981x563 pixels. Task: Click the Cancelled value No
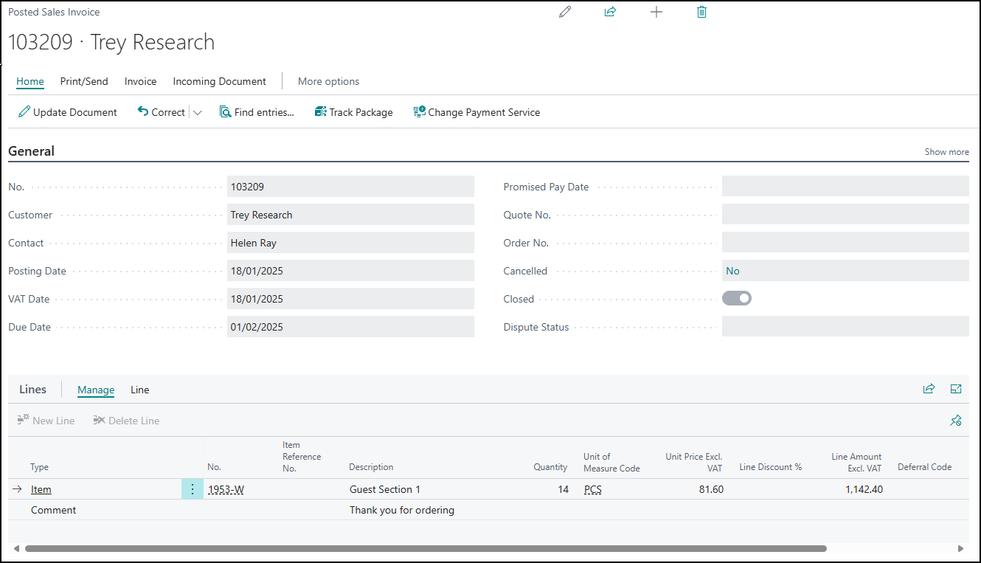[732, 271]
